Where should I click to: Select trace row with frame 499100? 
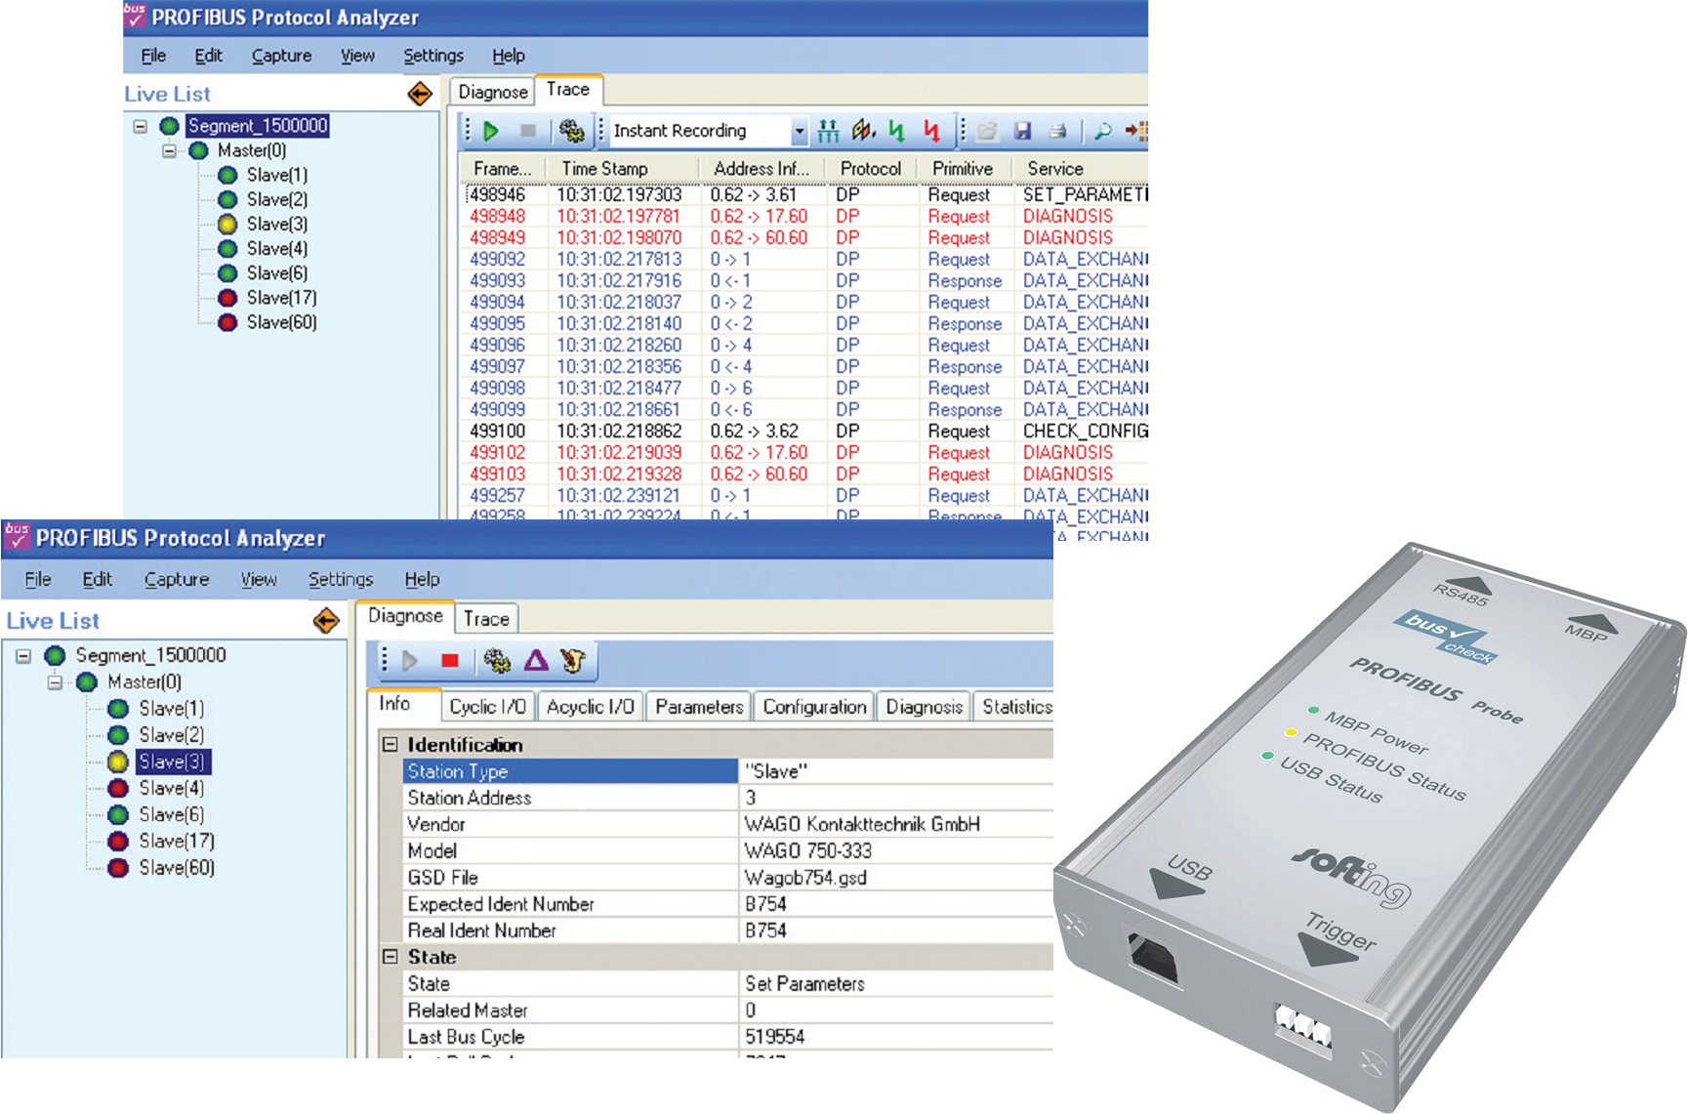pyautogui.click(x=805, y=431)
